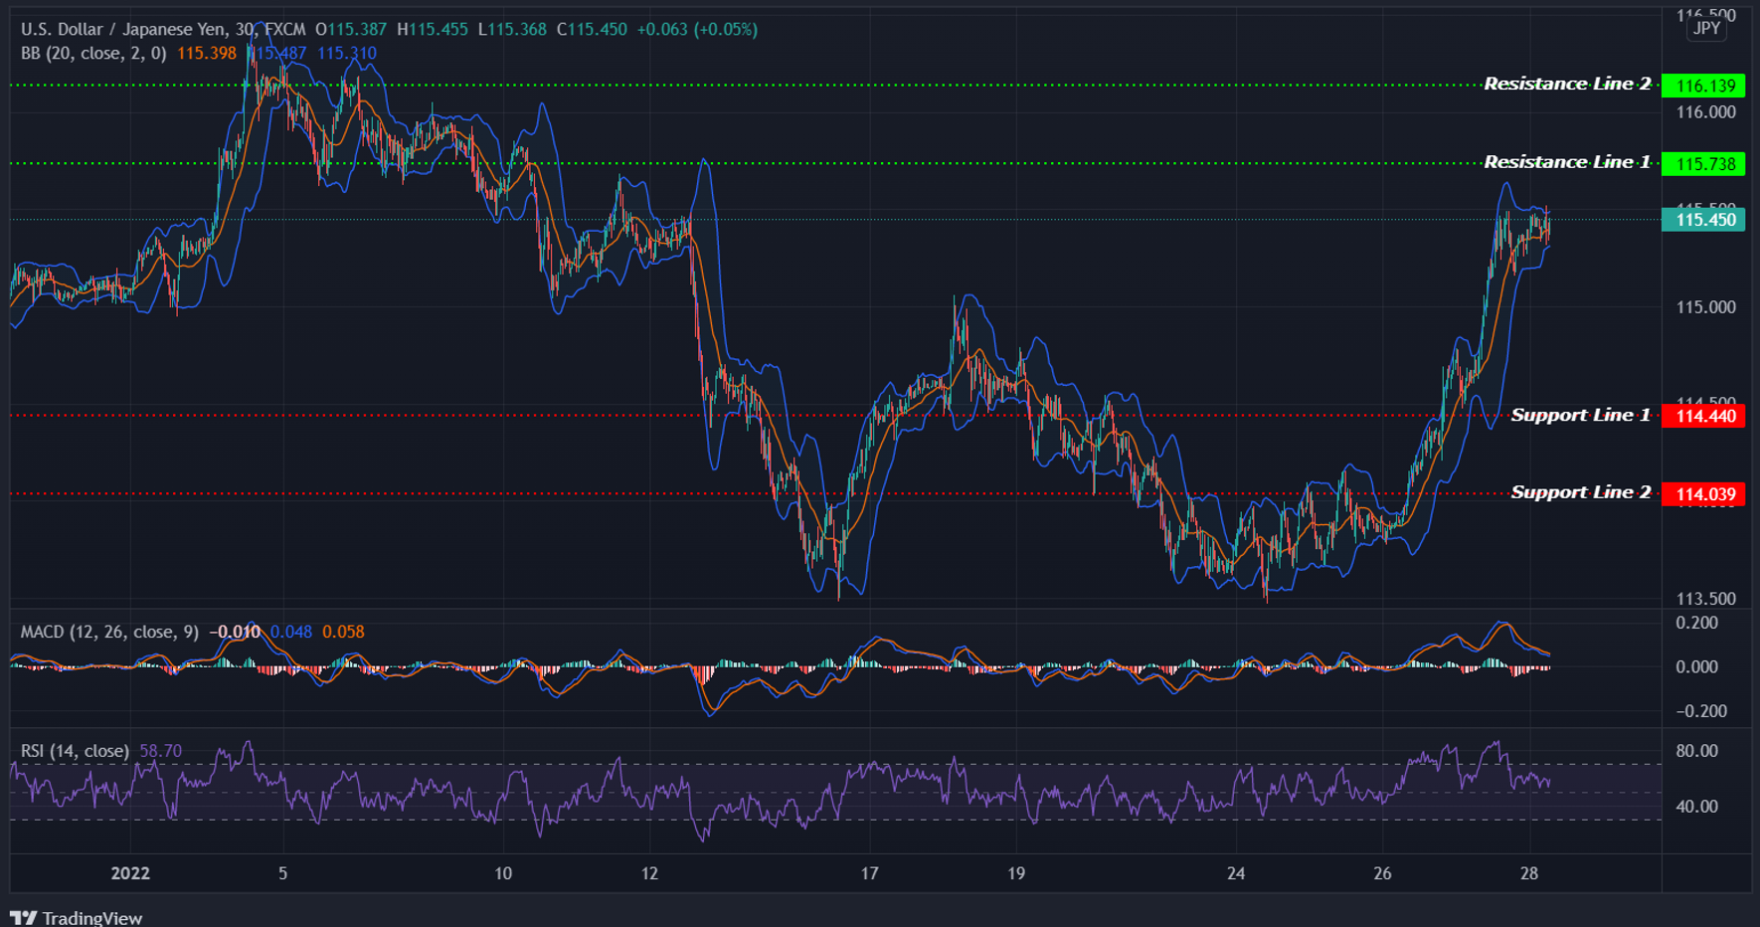
Task: Click the red Support Line 1 price flag
Action: (x=1702, y=416)
